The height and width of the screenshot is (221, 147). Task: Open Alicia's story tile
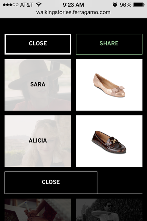(x=38, y=141)
